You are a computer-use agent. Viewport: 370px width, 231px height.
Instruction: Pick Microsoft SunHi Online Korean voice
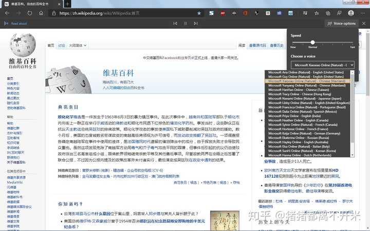(307, 151)
